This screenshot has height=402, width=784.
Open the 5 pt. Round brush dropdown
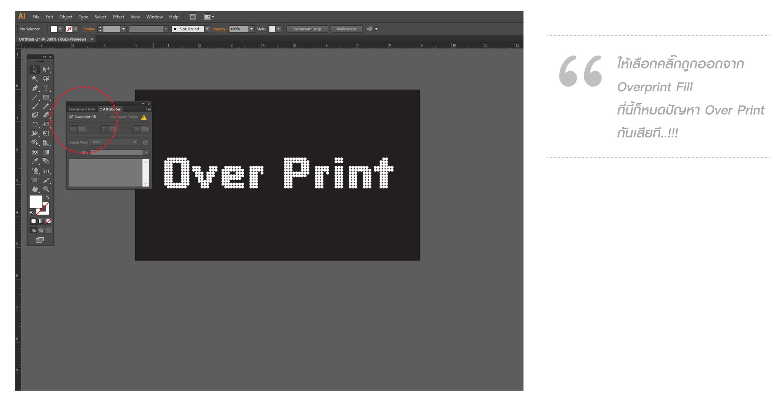tap(207, 29)
